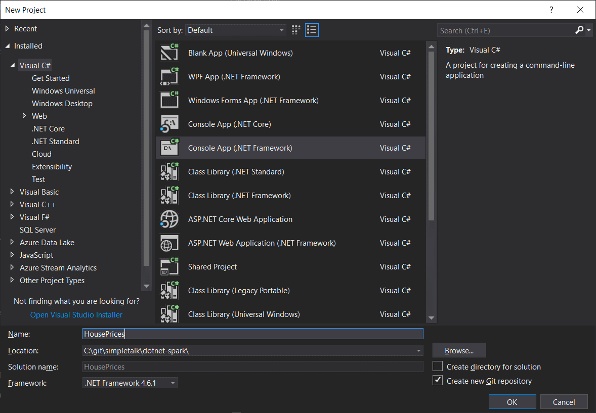Click the category tree scrollbar thumb
This screenshot has height=413, width=596.
[x=146, y=148]
